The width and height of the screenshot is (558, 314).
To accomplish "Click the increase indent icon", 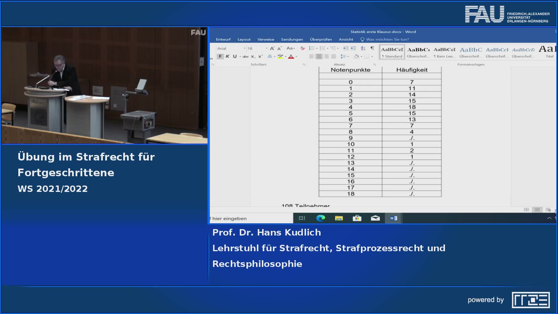I will [x=353, y=48].
